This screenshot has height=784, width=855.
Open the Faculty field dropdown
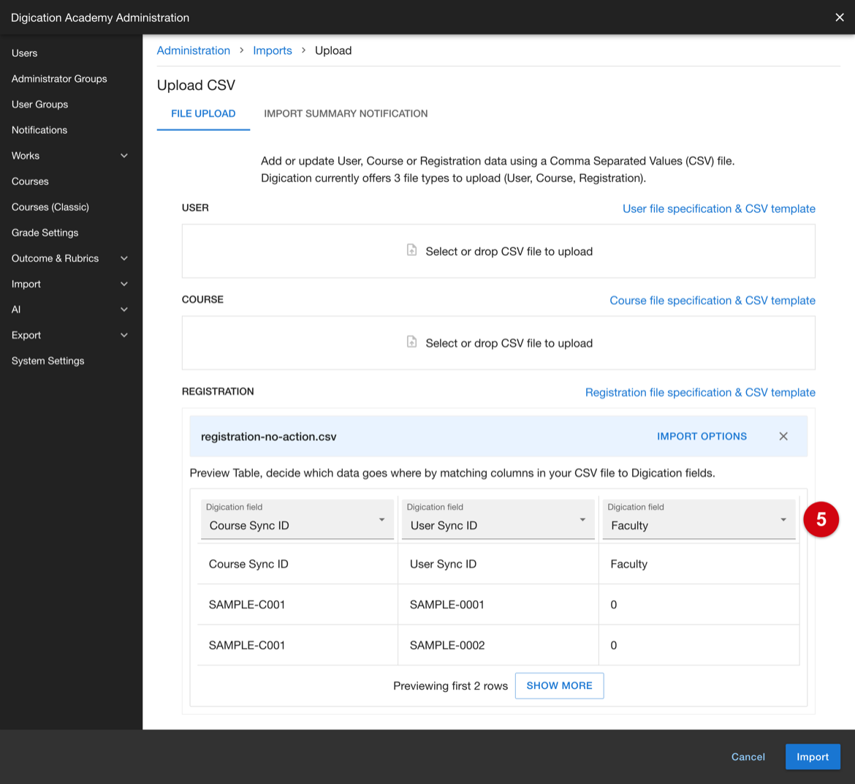[699, 519]
